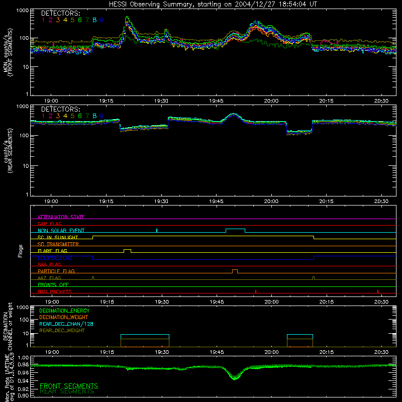Viewport: 402px width, 402px height.
Task: Click the DECIMATION_WEIGHT legend entry
Action: (x=64, y=317)
